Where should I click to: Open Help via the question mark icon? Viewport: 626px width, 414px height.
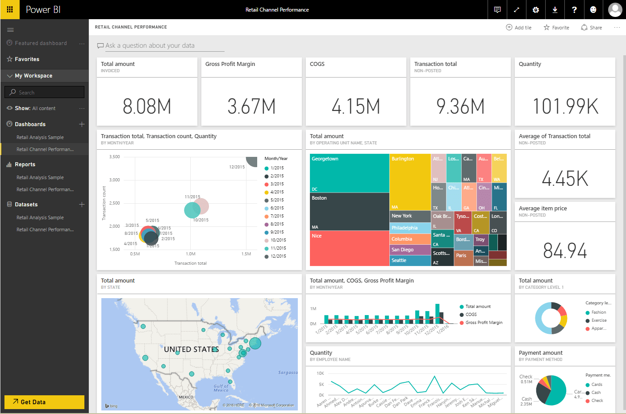coord(574,9)
